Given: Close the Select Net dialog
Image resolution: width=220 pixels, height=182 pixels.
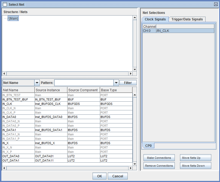Looking at the screenshot, I should click(216, 4).
